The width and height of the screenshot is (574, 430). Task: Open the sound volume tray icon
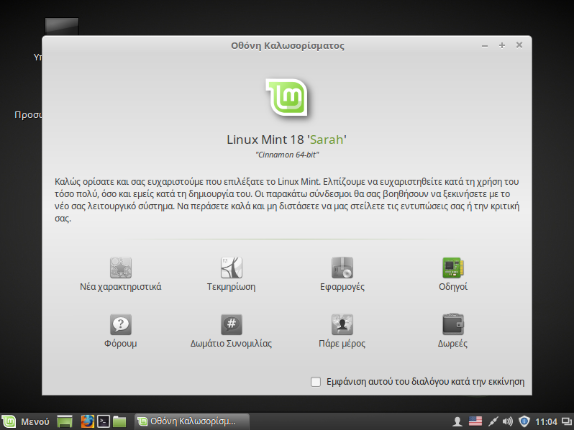click(507, 421)
